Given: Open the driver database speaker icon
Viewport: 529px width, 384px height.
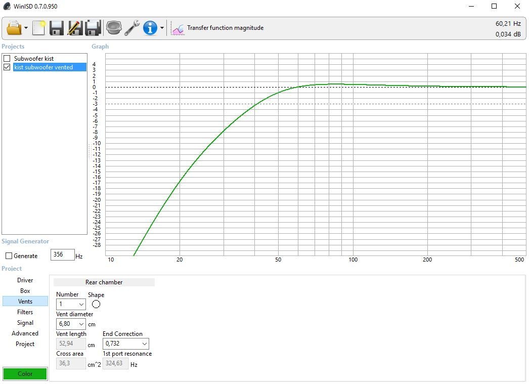Looking at the screenshot, I should (114, 28).
